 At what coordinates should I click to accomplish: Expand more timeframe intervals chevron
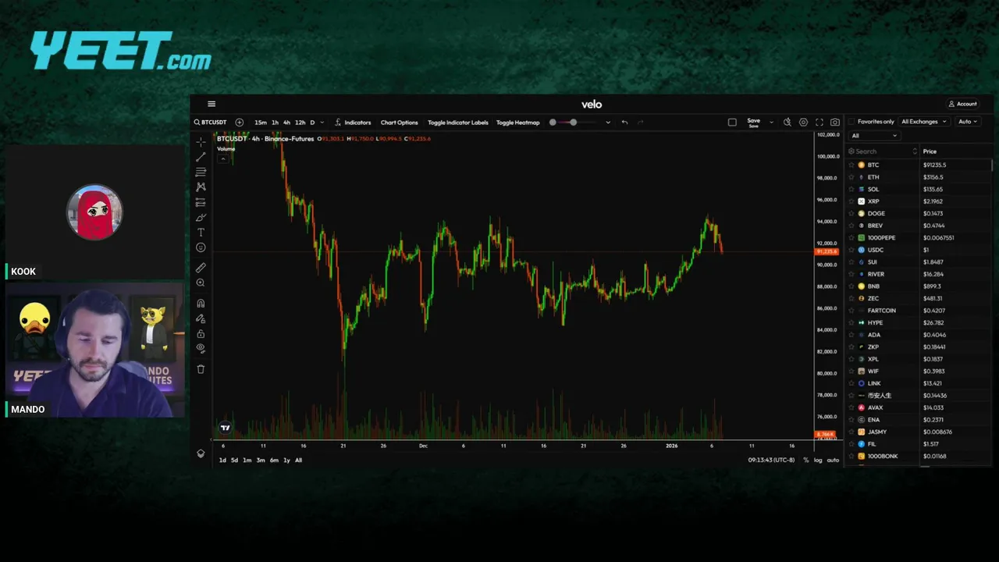(322, 123)
